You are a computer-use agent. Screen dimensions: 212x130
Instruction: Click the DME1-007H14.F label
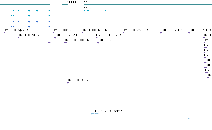tap(173, 30)
